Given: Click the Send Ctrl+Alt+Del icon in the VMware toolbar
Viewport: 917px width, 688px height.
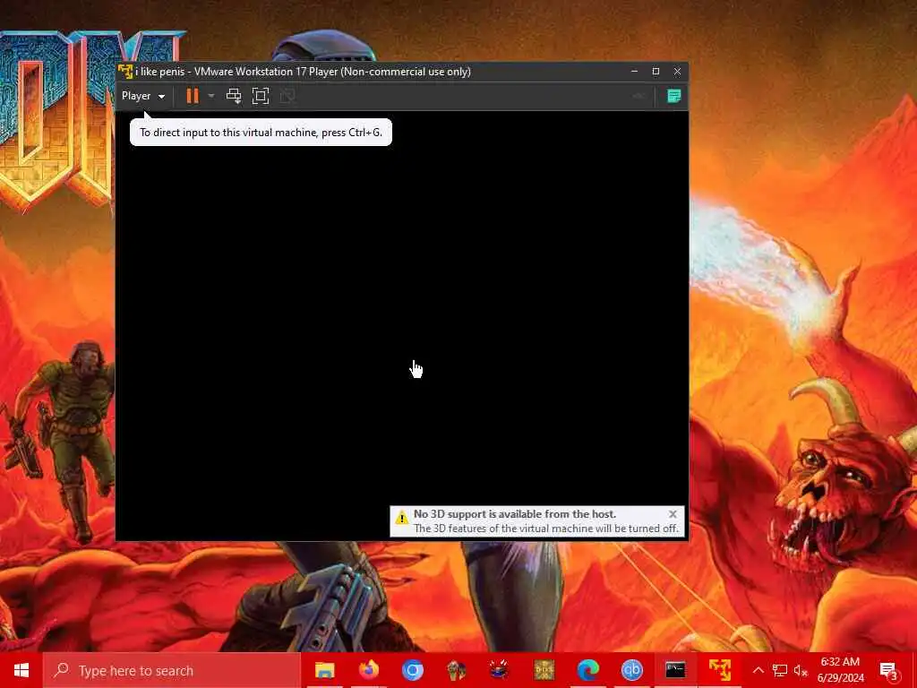Looking at the screenshot, I should coord(234,96).
